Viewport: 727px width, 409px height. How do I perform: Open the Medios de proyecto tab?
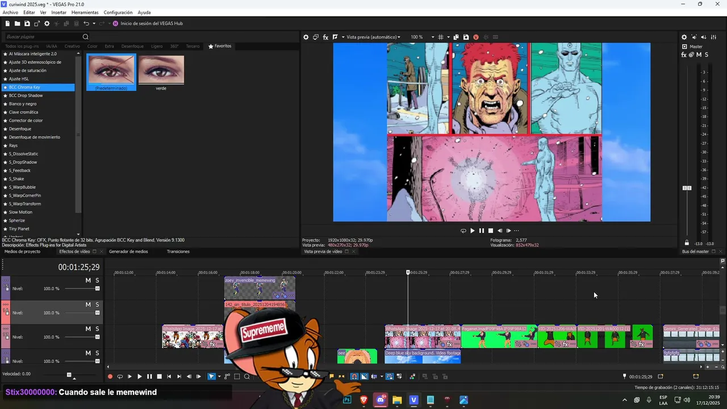coord(23,252)
